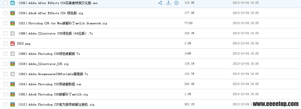Click the 124.7M size value
Viewport: 301px width, 109px height.
(189, 74)
